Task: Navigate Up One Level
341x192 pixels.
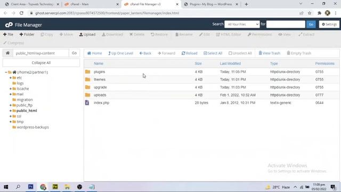Action: (120, 53)
